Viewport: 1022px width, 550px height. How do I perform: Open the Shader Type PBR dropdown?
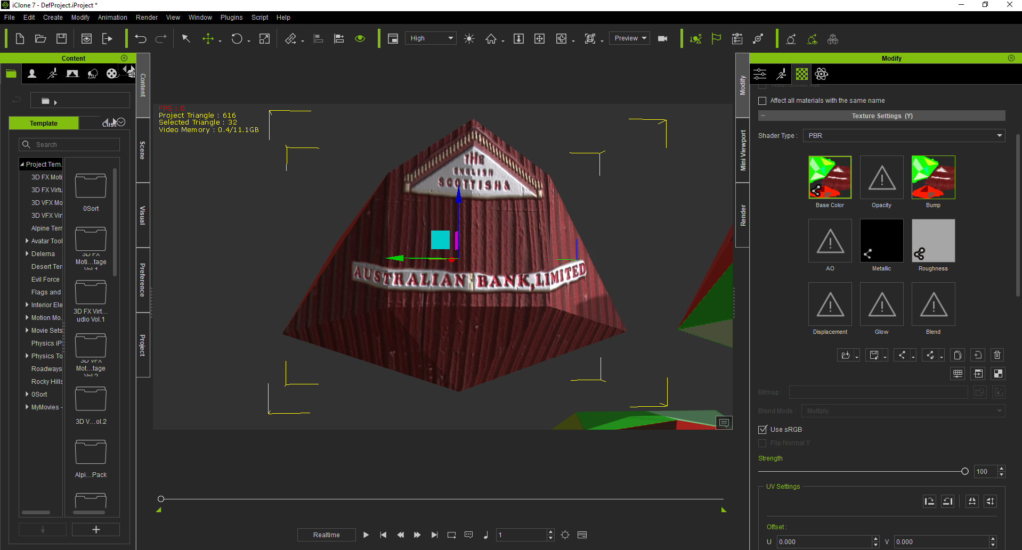pos(904,136)
